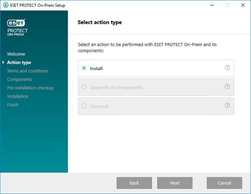Proceed with the Next button
Viewport: 251px width, 194px height.
(175, 183)
